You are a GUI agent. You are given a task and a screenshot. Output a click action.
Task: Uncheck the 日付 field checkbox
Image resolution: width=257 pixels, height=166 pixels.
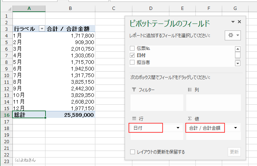132,55
